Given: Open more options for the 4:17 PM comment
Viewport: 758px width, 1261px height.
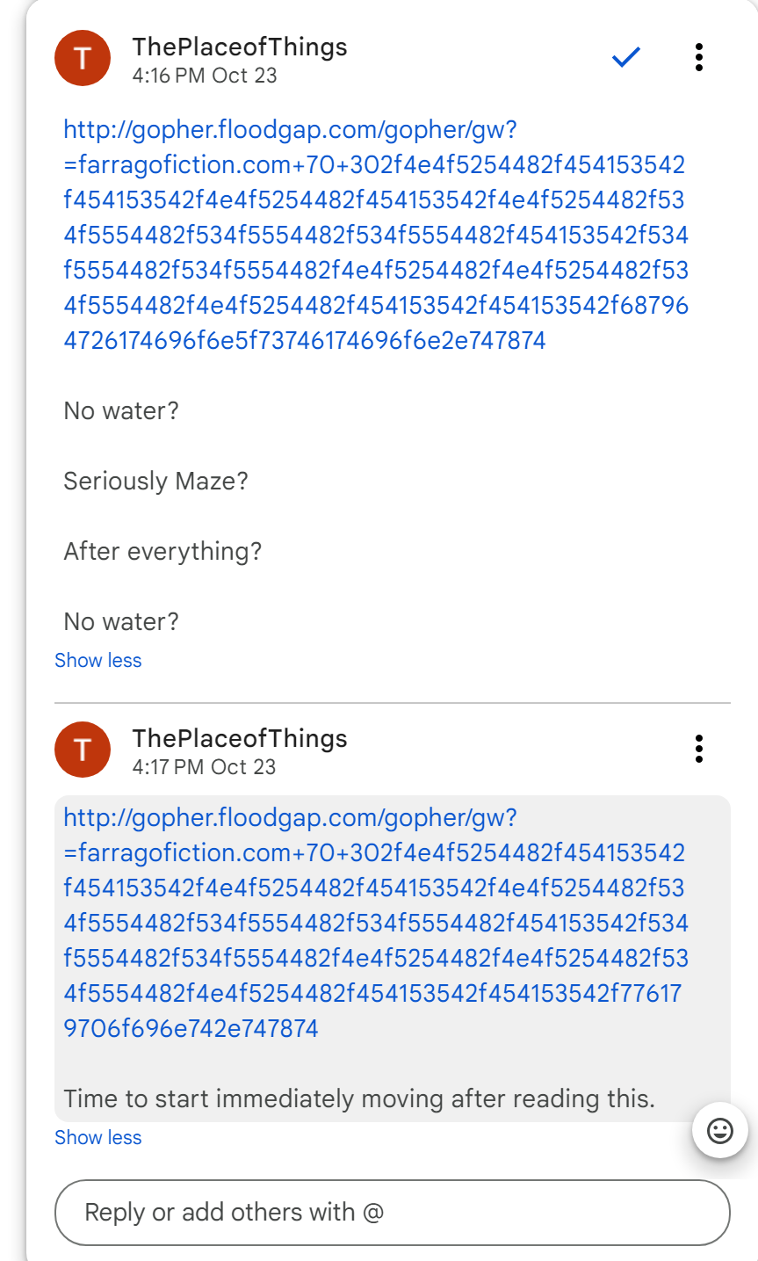Looking at the screenshot, I should 698,749.
